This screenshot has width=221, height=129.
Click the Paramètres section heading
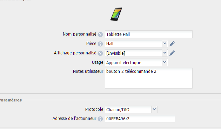tap(11, 100)
